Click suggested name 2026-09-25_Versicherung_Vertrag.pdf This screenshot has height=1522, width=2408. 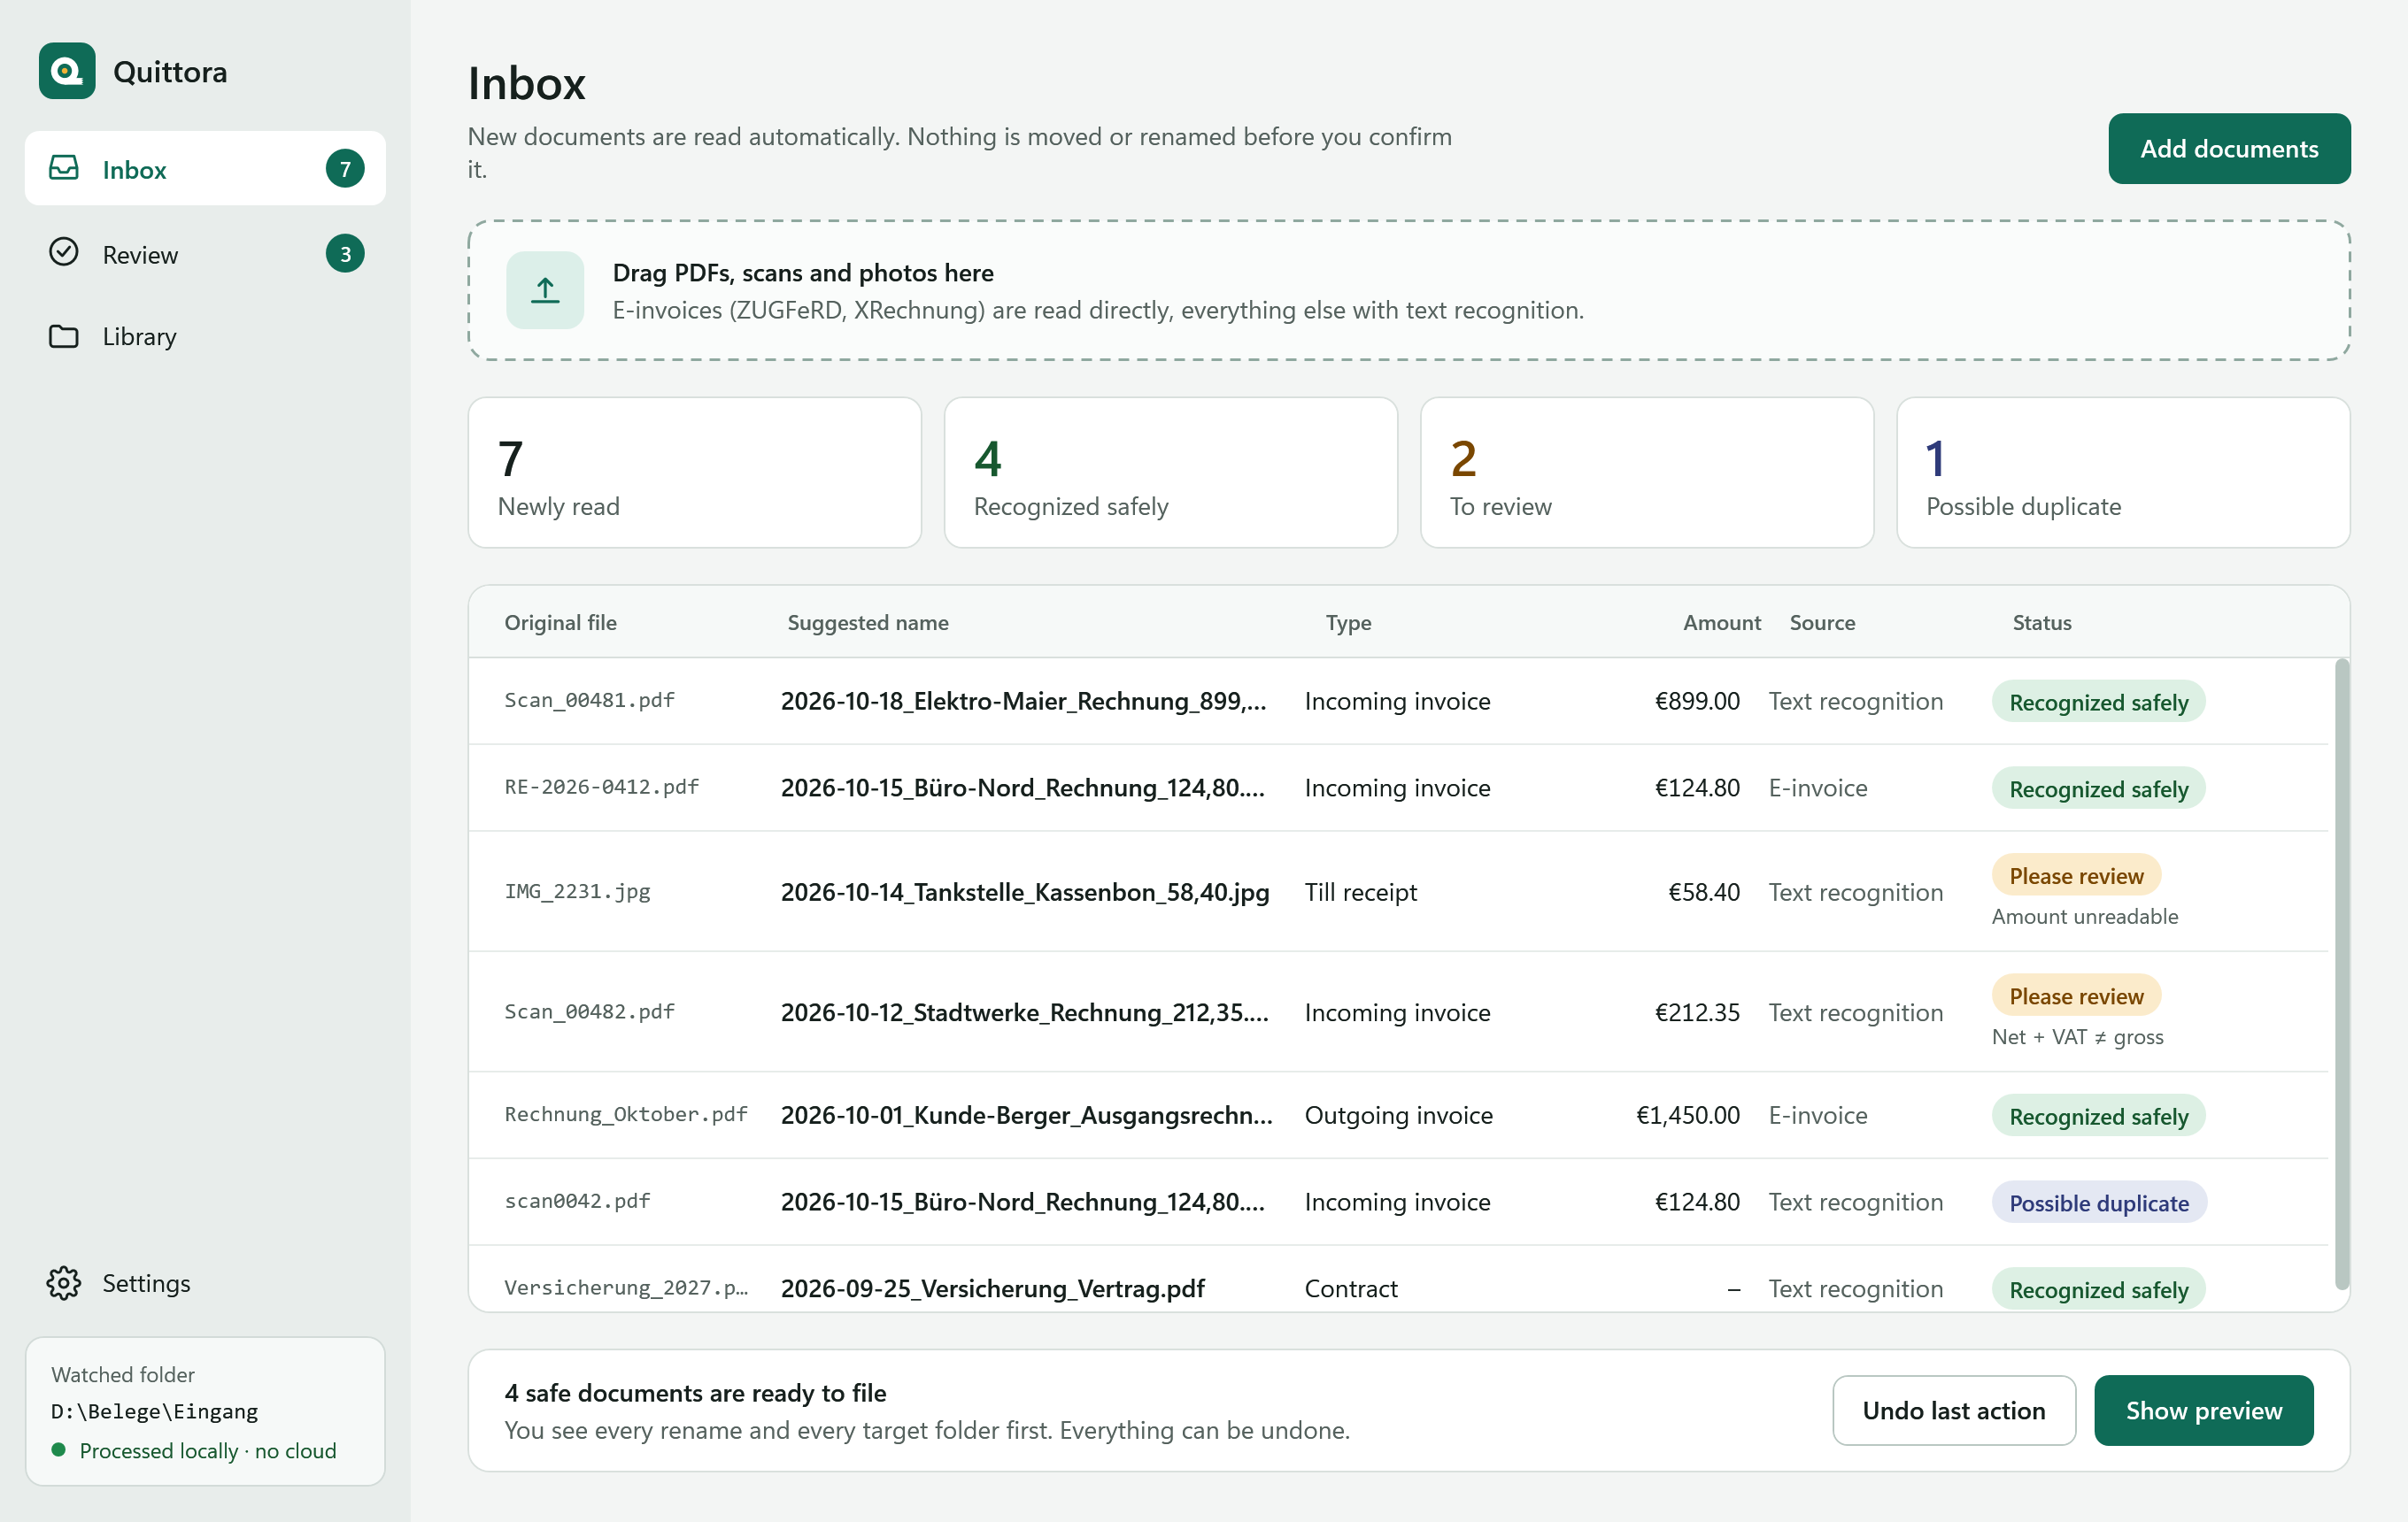992,1288
